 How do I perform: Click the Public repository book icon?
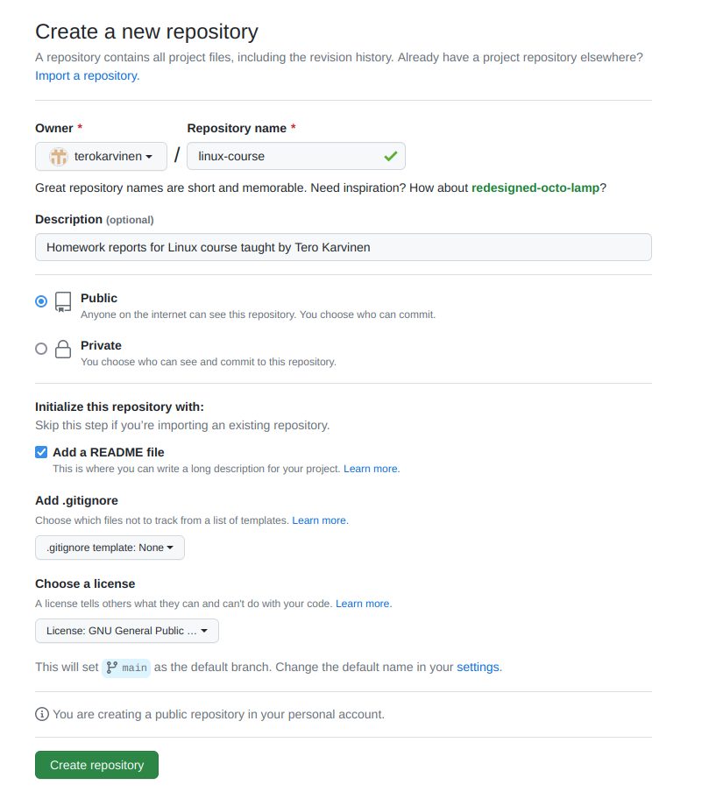(63, 302)
